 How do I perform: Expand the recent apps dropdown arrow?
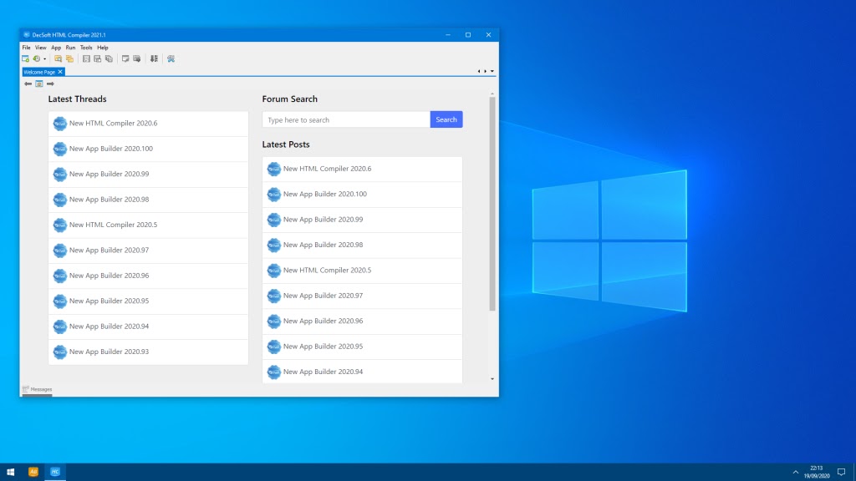[45, 59]
